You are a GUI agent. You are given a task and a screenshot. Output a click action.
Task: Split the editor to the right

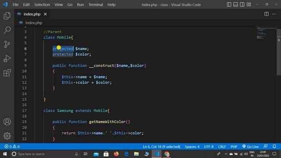267,14
